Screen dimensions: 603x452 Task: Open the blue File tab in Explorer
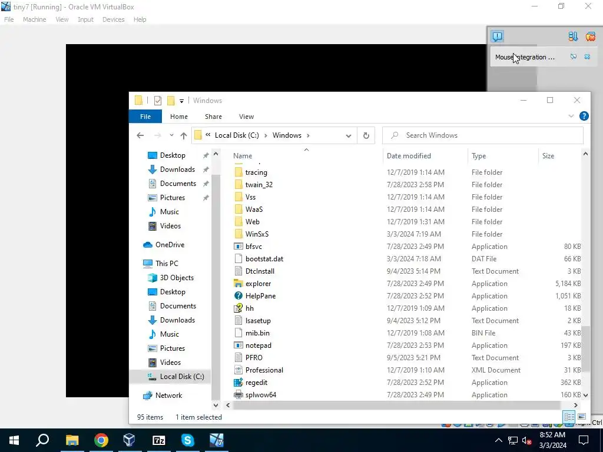pos(145,117)
